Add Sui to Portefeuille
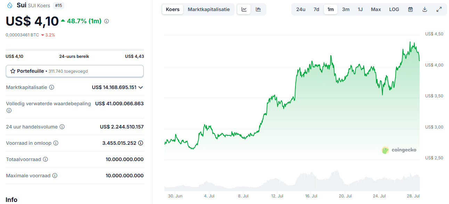 (75, 71)
